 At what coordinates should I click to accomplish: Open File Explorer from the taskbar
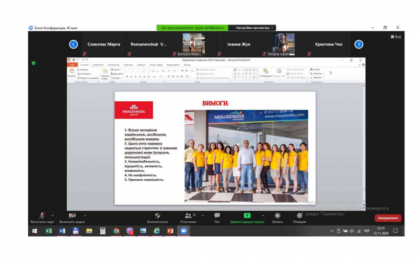pyautogui.click(x=89, y=231)
